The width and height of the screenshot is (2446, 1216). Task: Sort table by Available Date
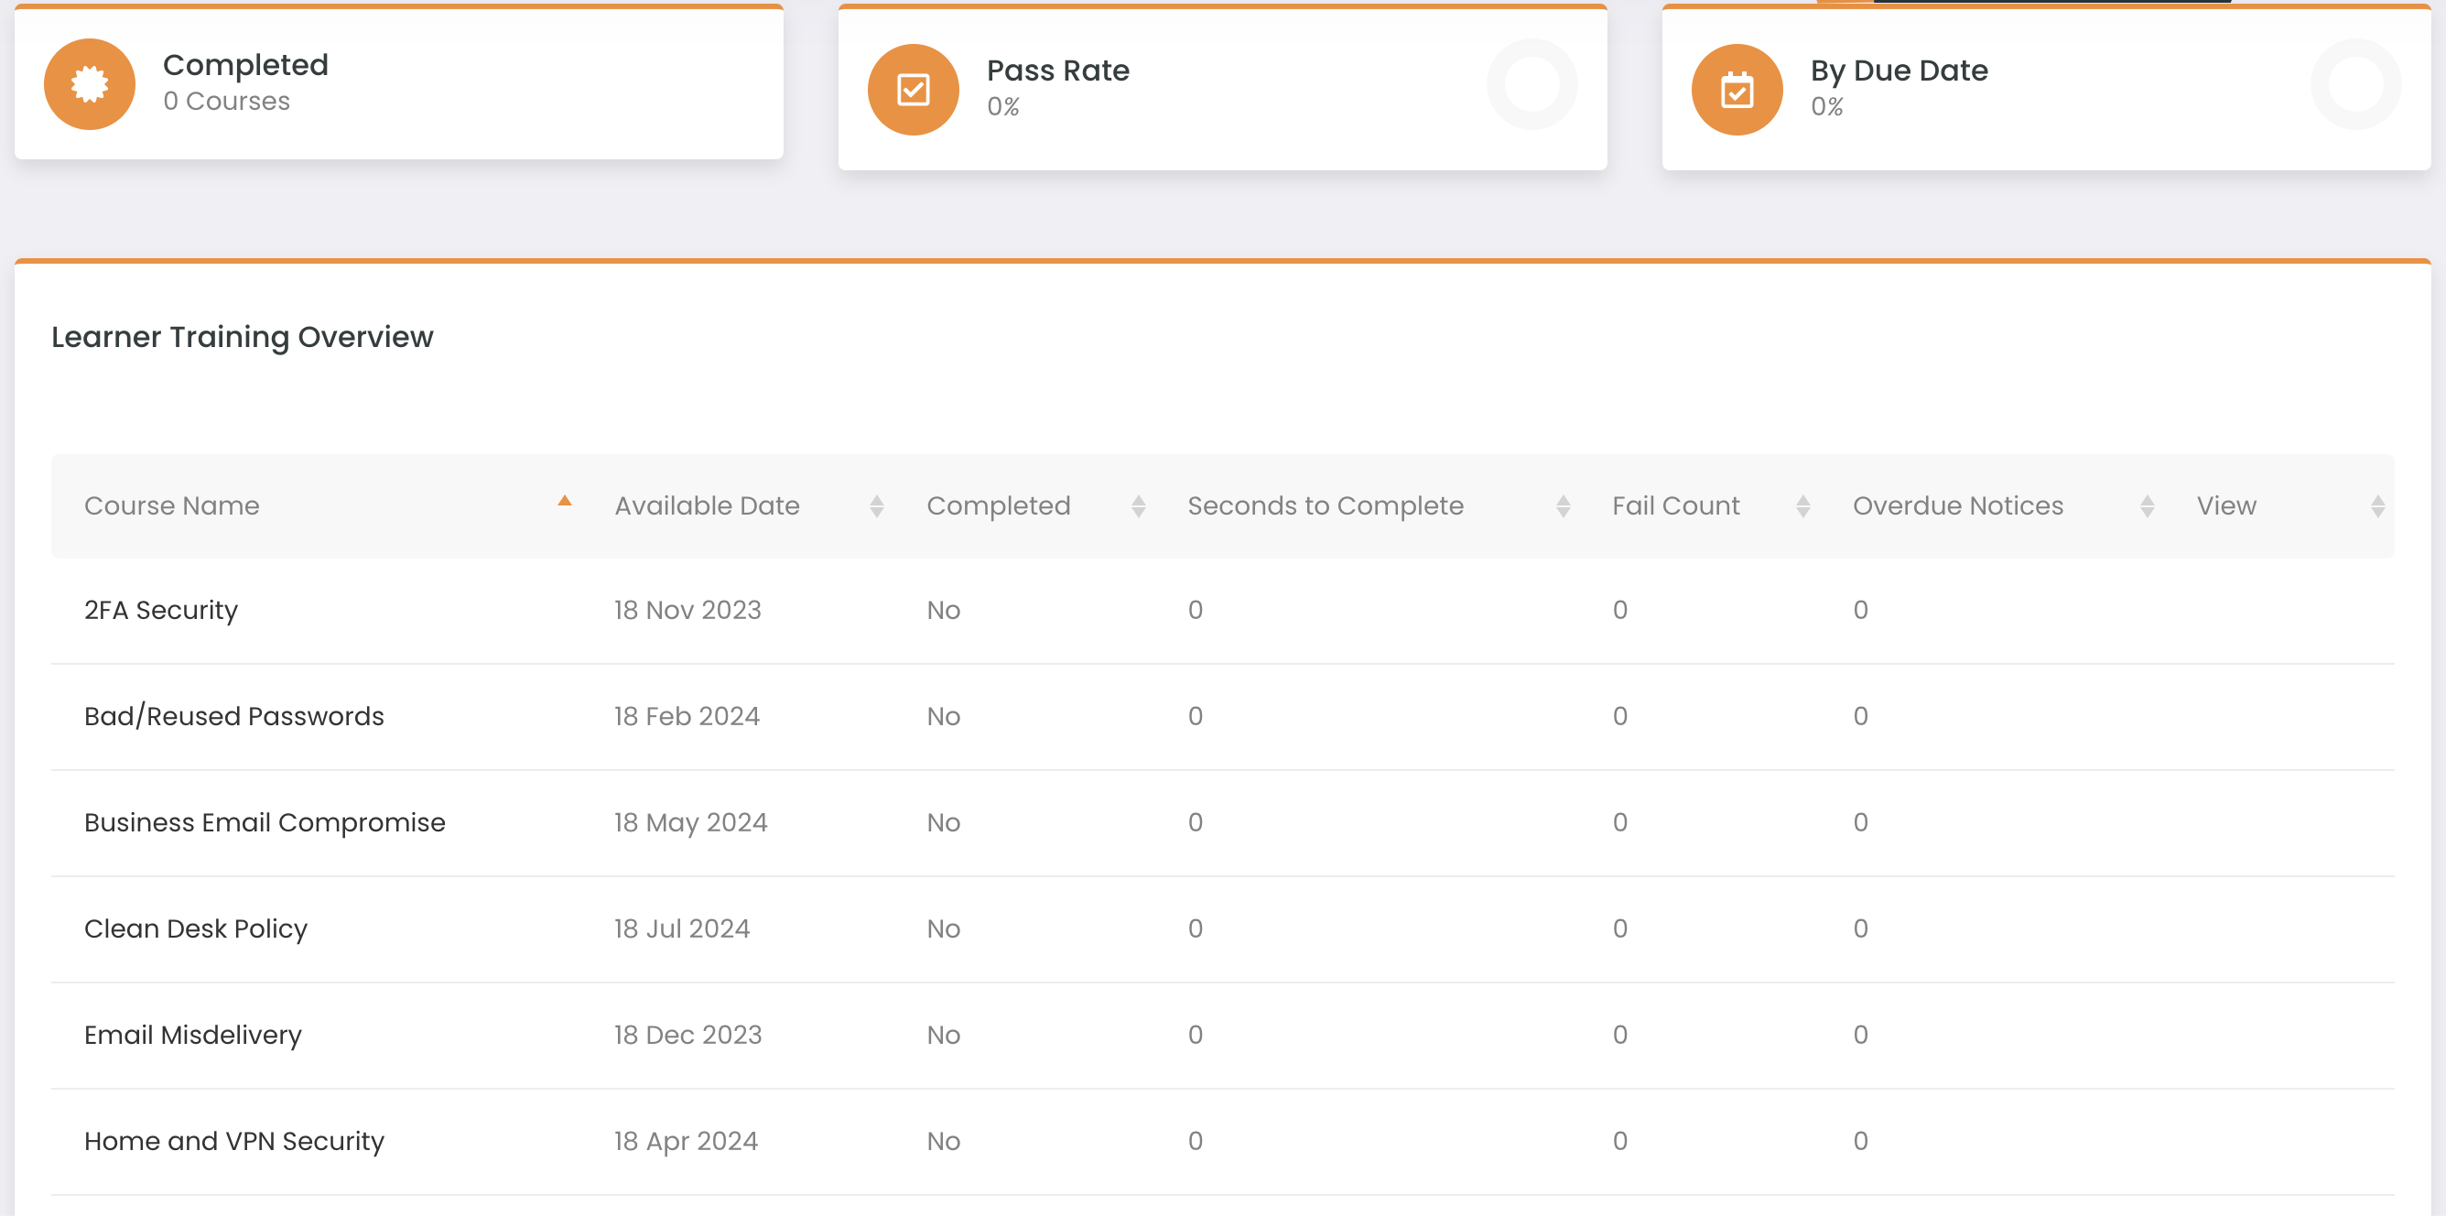[x=876, y=506]
